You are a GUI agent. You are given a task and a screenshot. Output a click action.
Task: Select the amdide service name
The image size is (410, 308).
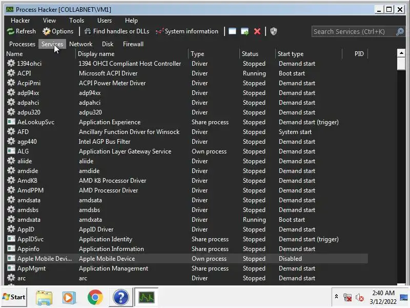(28, 171)
